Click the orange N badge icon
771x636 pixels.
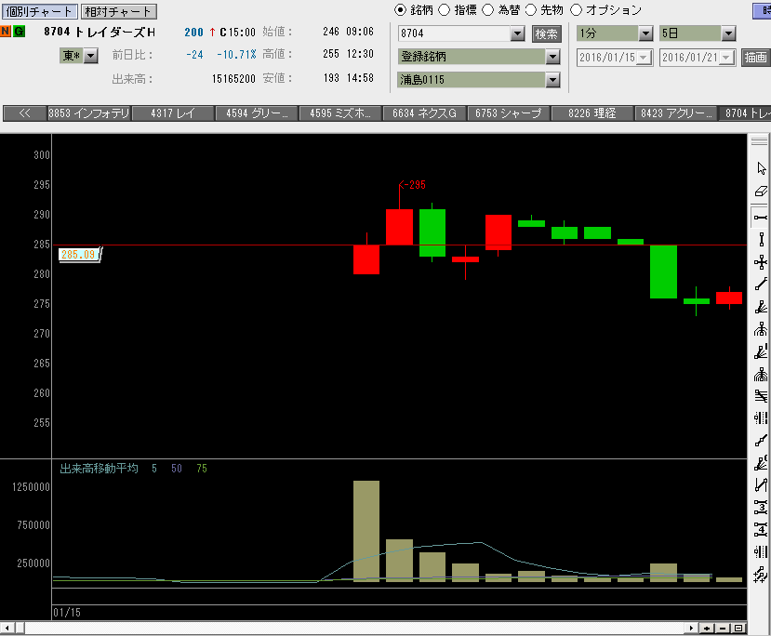(6, 32)
